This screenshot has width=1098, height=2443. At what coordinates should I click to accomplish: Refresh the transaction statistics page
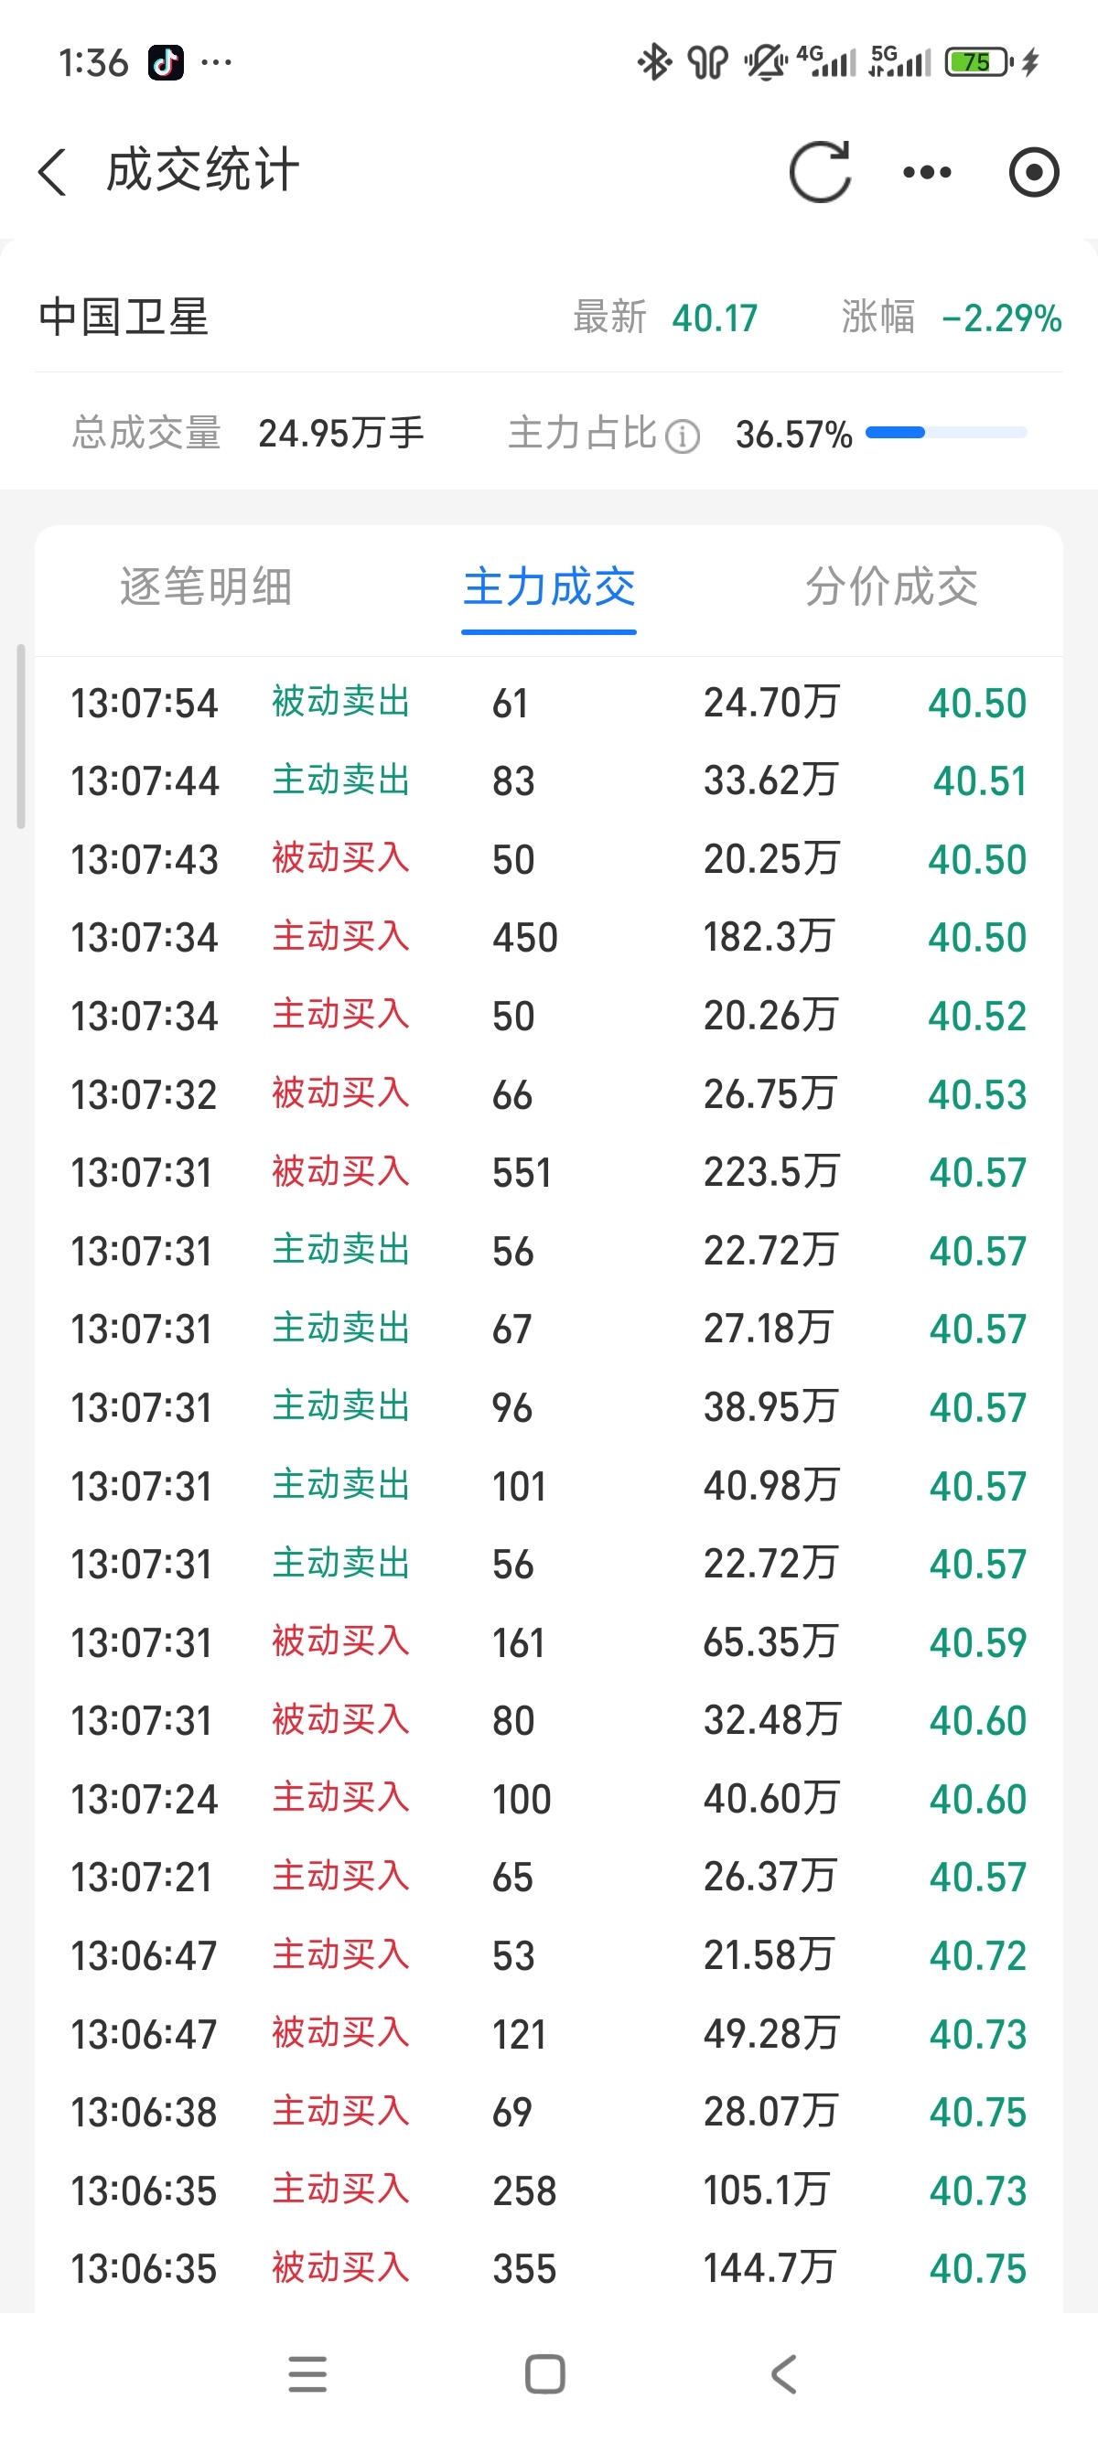pos(820,172)
